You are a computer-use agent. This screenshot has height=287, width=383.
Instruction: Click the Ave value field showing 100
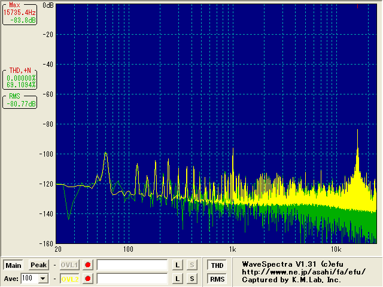tap(30, 279)
